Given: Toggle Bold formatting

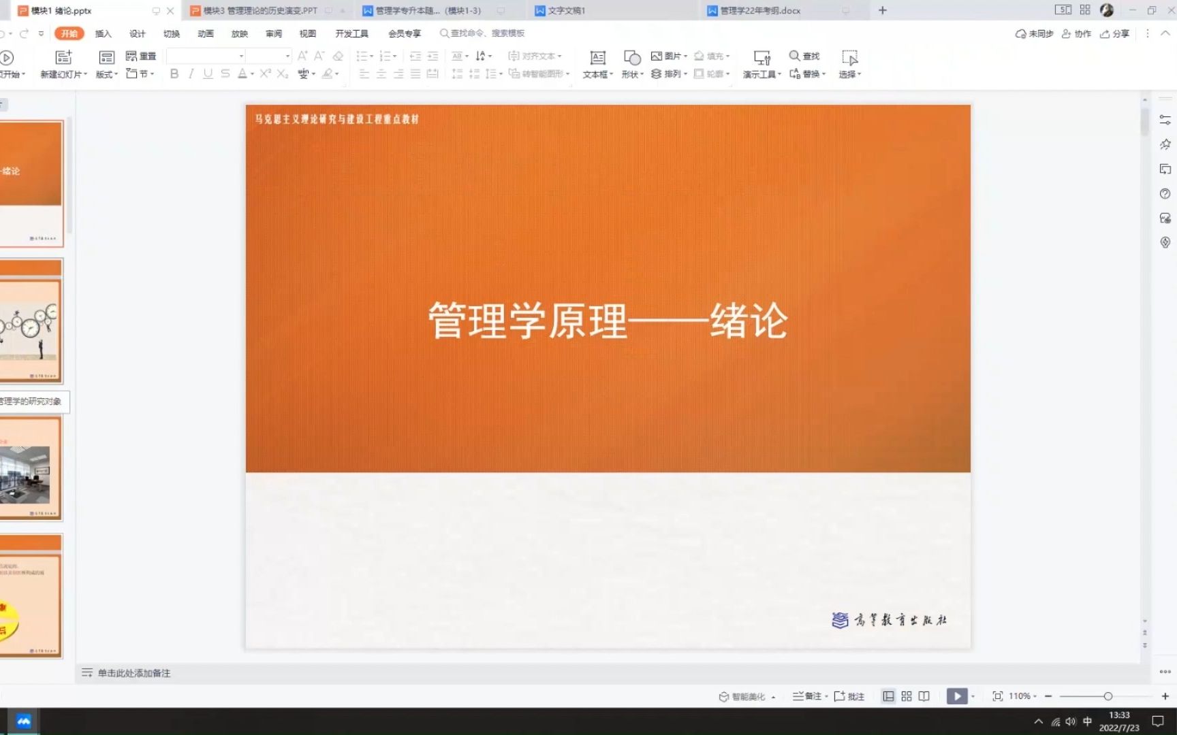Looking at the screenshot, I should [174, 73].
